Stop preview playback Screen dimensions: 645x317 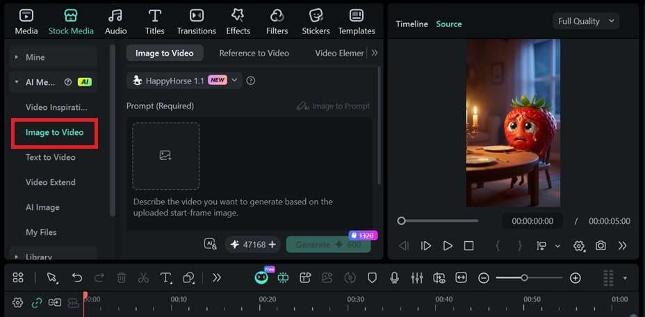click(x=468, y=246)
